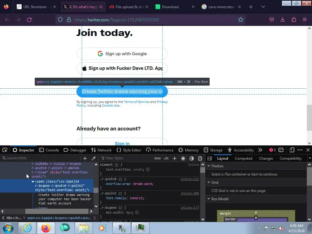The height and width of the screenshot is (234, 312).
Task: Open Windows Start menu
Action: click(8, 228)
